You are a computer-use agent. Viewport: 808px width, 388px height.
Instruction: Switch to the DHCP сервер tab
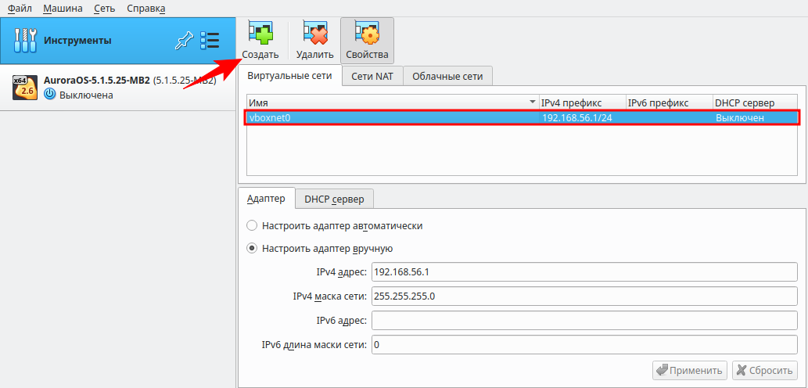click(x=334, y=199)
